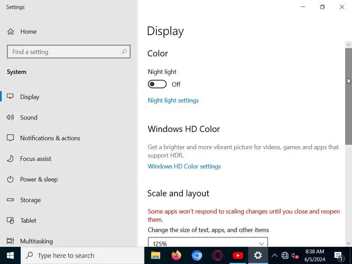Click the vertical scrollbar thumb
The image size is (352, 264).
[x=349, y=97]
